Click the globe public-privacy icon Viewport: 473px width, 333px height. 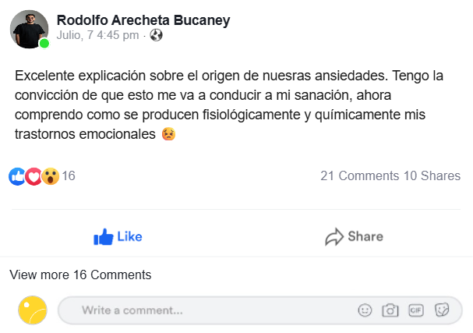coord(156,35)
